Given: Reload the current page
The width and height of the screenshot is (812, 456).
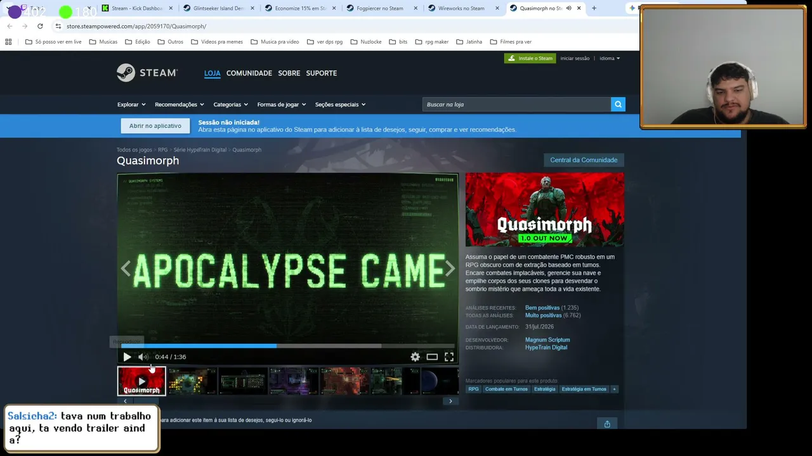Looking at the screenshot, I should (x=40, y=26).
